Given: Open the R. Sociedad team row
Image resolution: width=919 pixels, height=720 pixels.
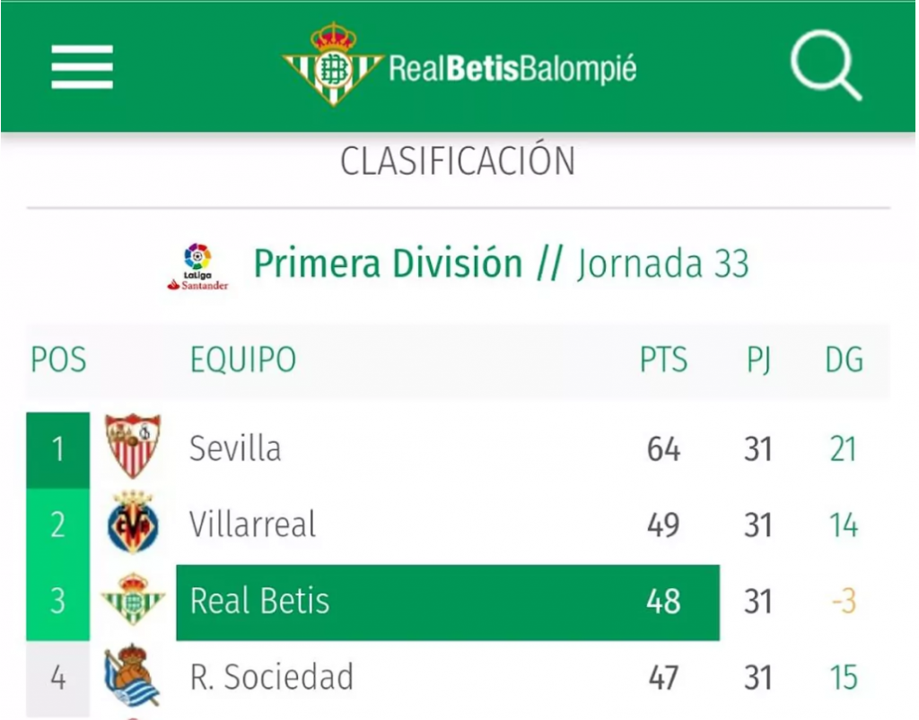Looking at the screenshot, I should 459,678.
